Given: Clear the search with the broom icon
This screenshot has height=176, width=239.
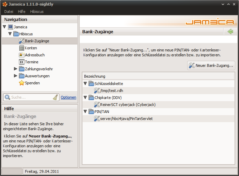Looking at the screenshot, I should pyautogui.click(x=56, y=97).
